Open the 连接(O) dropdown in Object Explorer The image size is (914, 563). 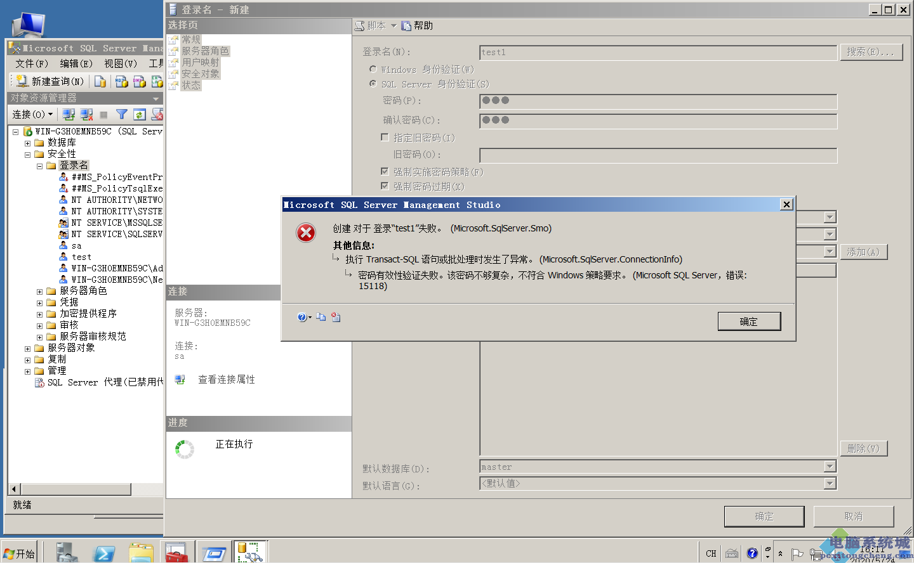(32, 114)
